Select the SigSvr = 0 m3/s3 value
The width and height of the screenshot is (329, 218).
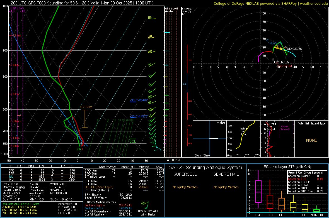click(x=61, y=199)
